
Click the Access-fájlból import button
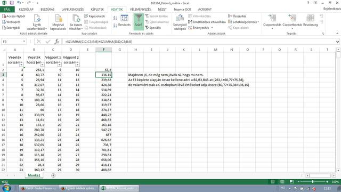14,16
